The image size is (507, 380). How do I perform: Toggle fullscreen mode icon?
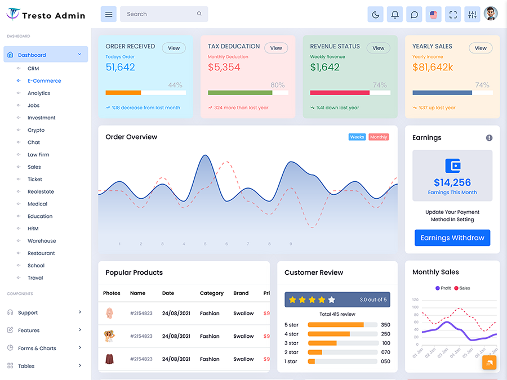point(453,15)
